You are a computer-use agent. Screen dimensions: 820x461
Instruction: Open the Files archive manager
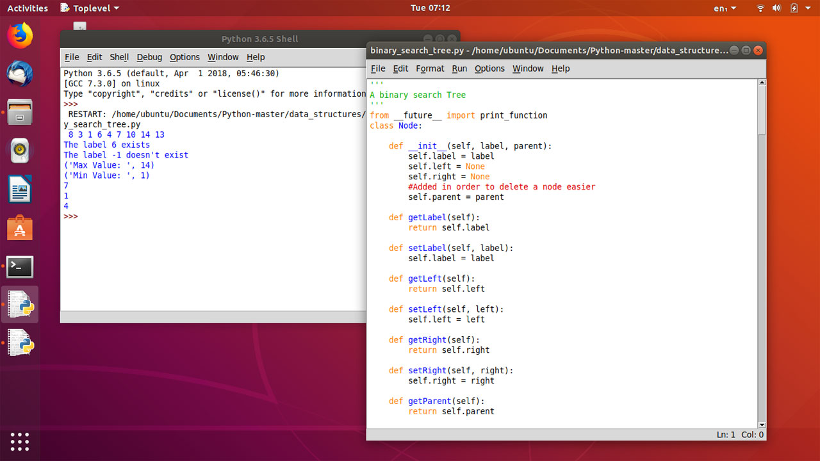point(19,112)
